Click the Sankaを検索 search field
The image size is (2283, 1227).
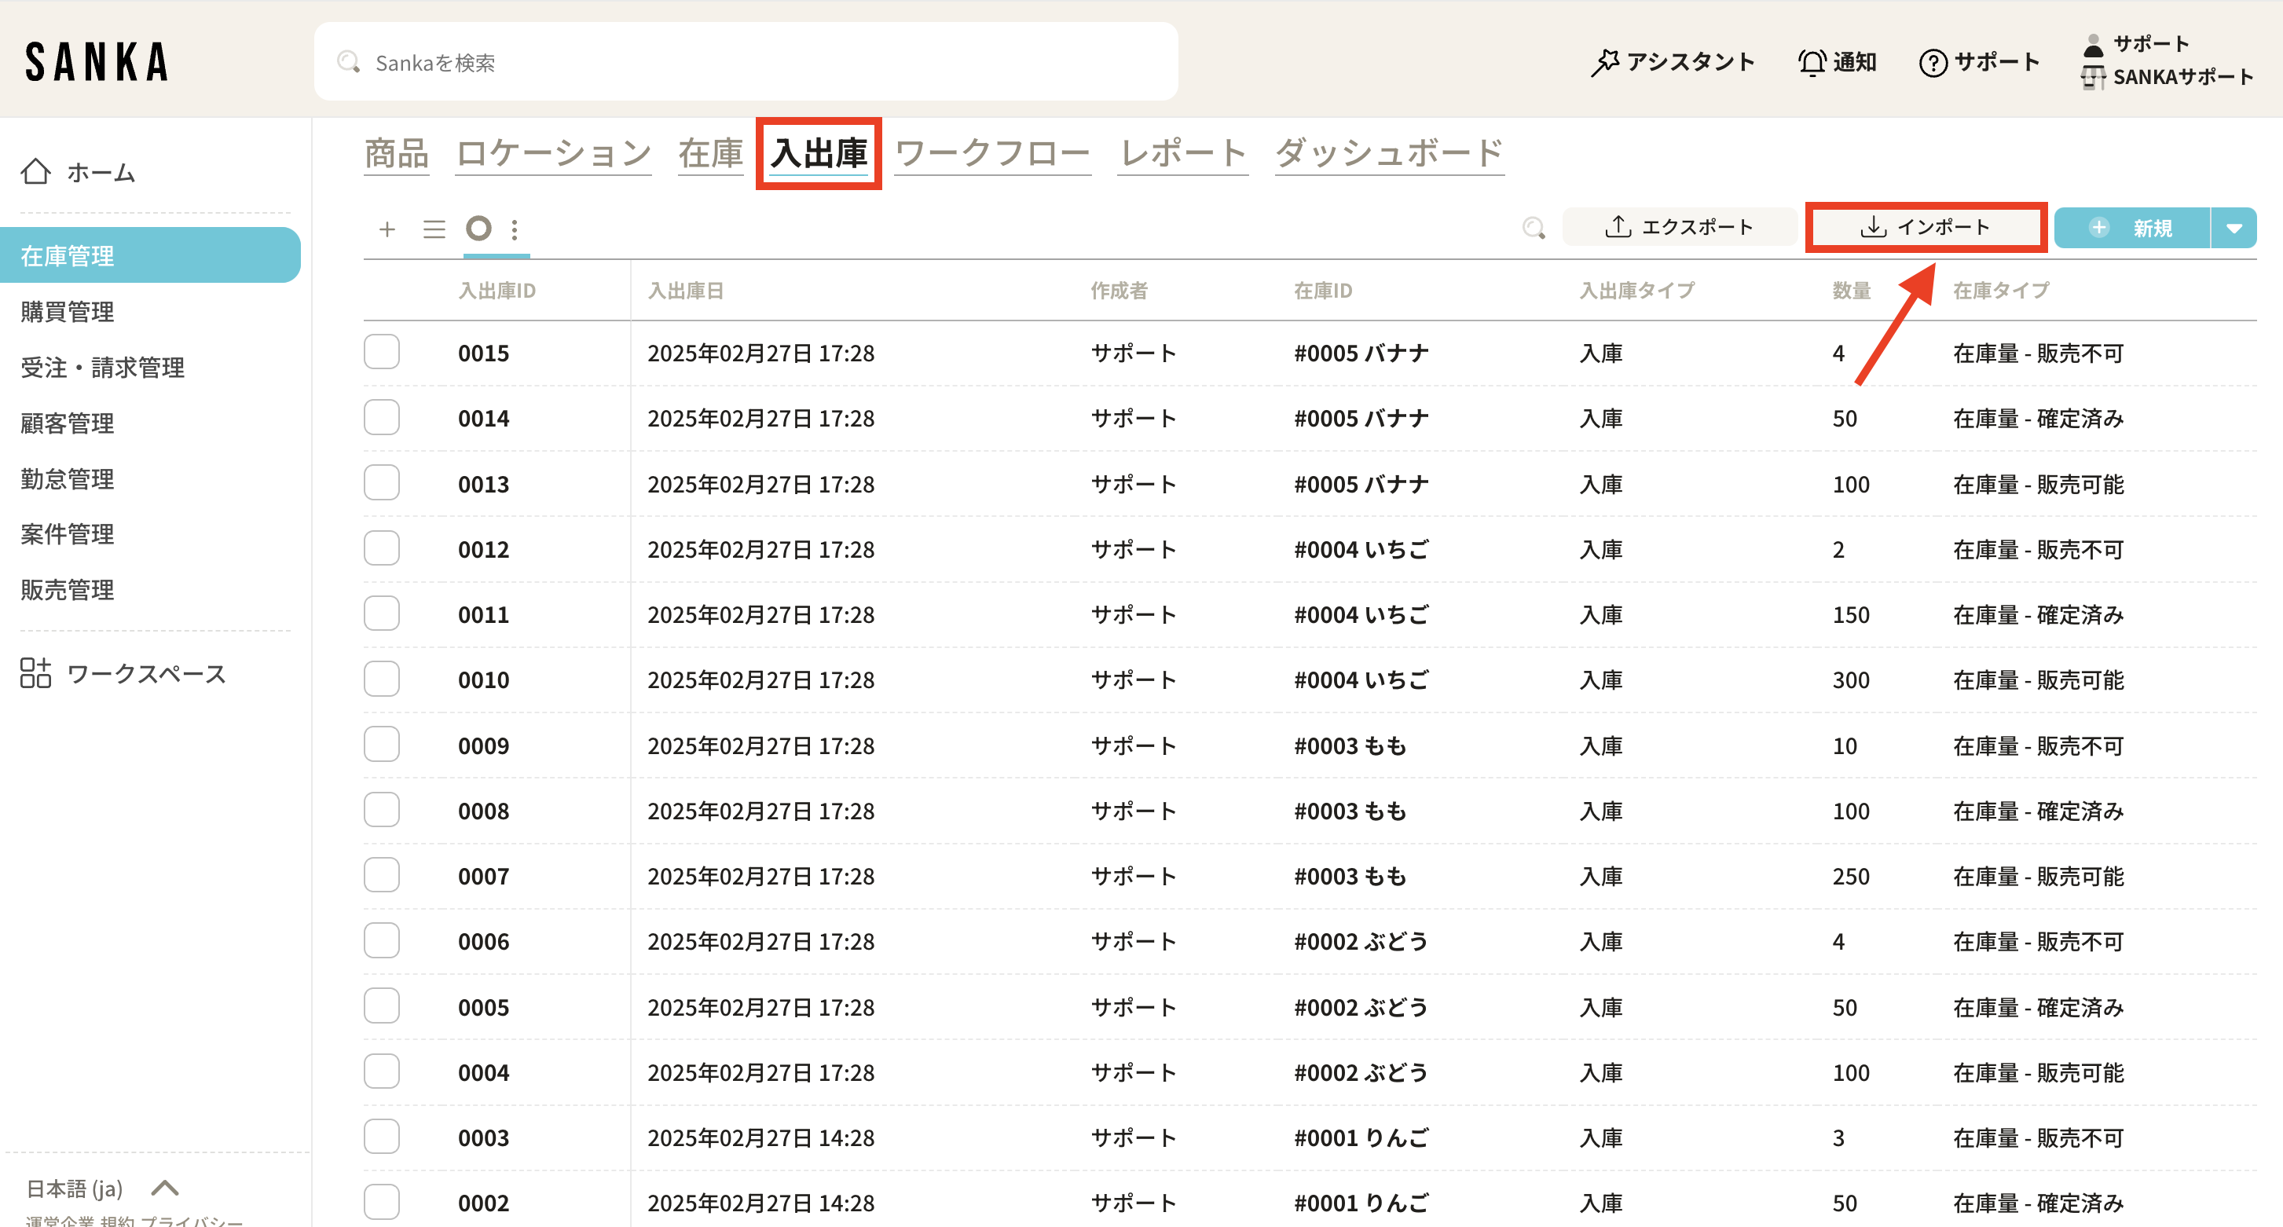coord(745,62)
